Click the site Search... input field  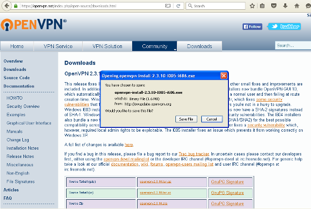pyautogui.click(x=293, y=46)
